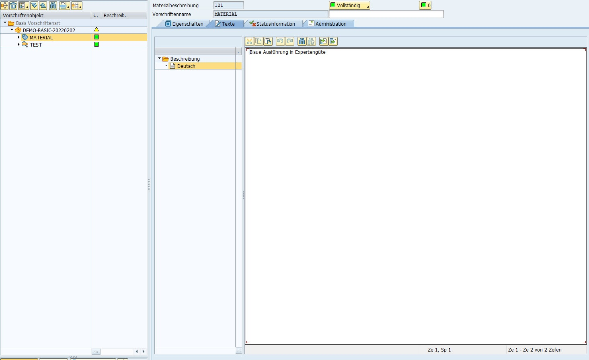Viewport: 589px width, 360px height.
Task: Switch to the Eigenschaften tab
Action: (x=184, y=24)
